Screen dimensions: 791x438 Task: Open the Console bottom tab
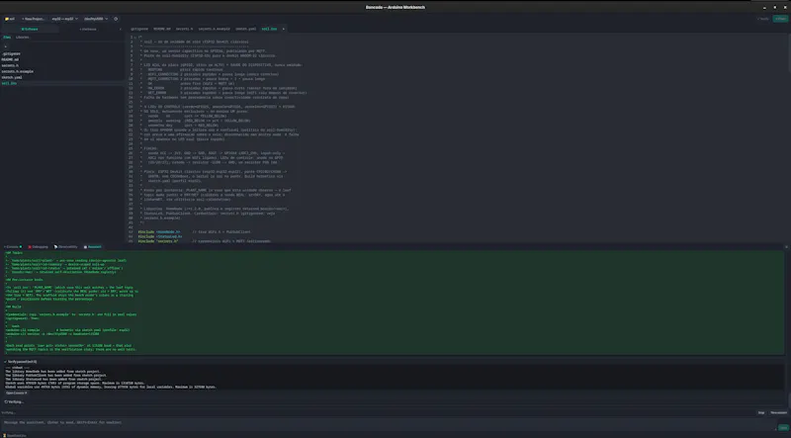point(13,247)
